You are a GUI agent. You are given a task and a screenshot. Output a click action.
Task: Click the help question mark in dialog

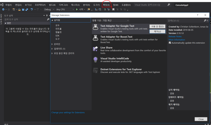tap(198, 15)
